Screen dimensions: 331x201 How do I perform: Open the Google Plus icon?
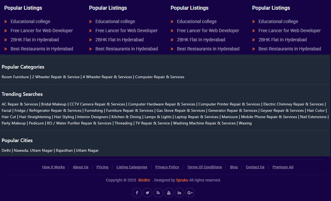(x=190, y=193)
